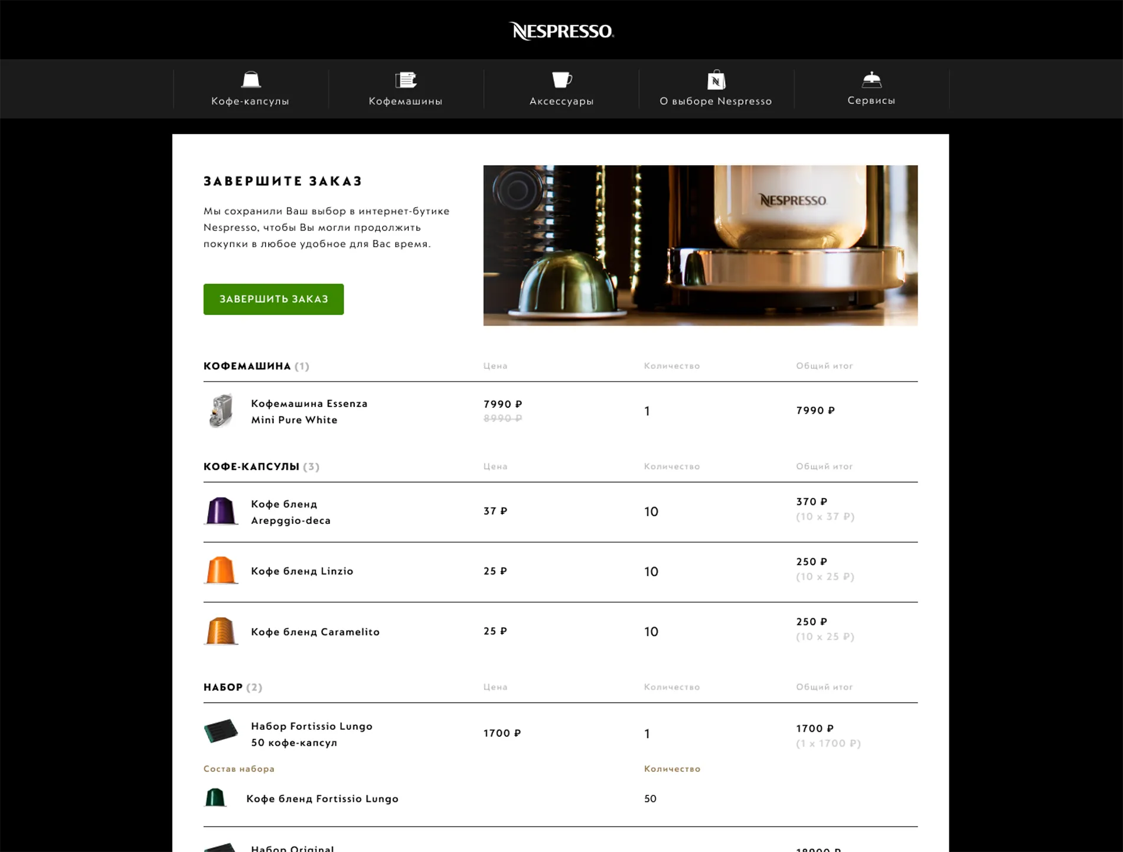Click the Кофе бленд Caramelito product name
This screenshot has width=1123, height=852.
tap(315, 632)
